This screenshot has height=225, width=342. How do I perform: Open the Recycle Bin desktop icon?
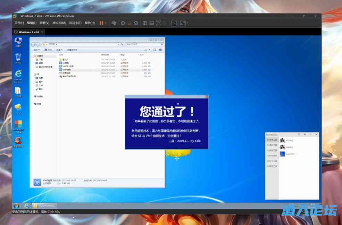click(18, 59)
